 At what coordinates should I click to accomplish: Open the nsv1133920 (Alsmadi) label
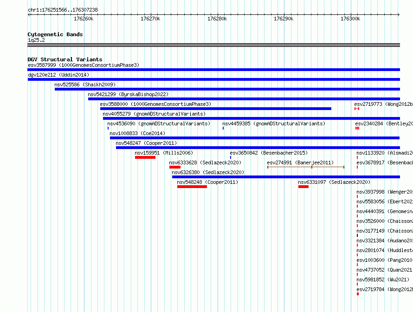pyautogui.click(x=385, y=153)
